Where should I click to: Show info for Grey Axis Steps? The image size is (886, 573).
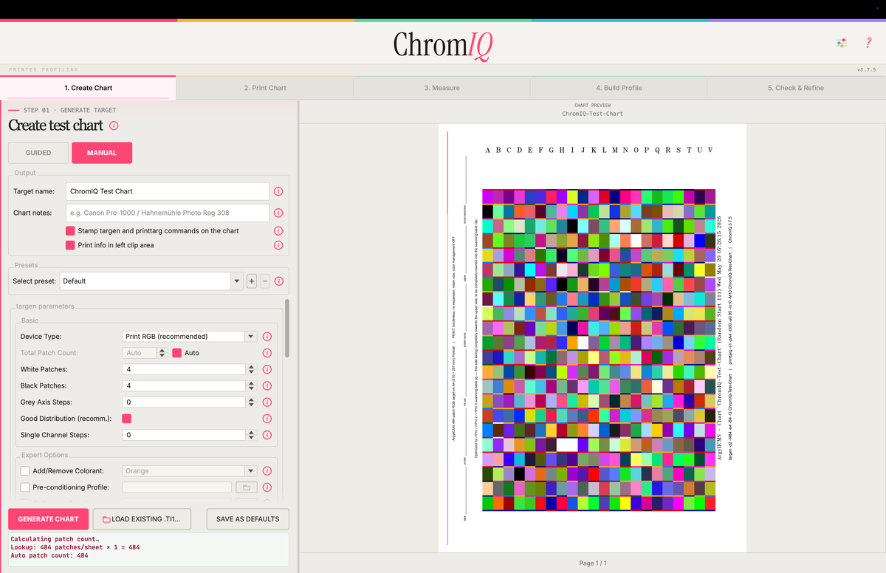tap(267, 402)
